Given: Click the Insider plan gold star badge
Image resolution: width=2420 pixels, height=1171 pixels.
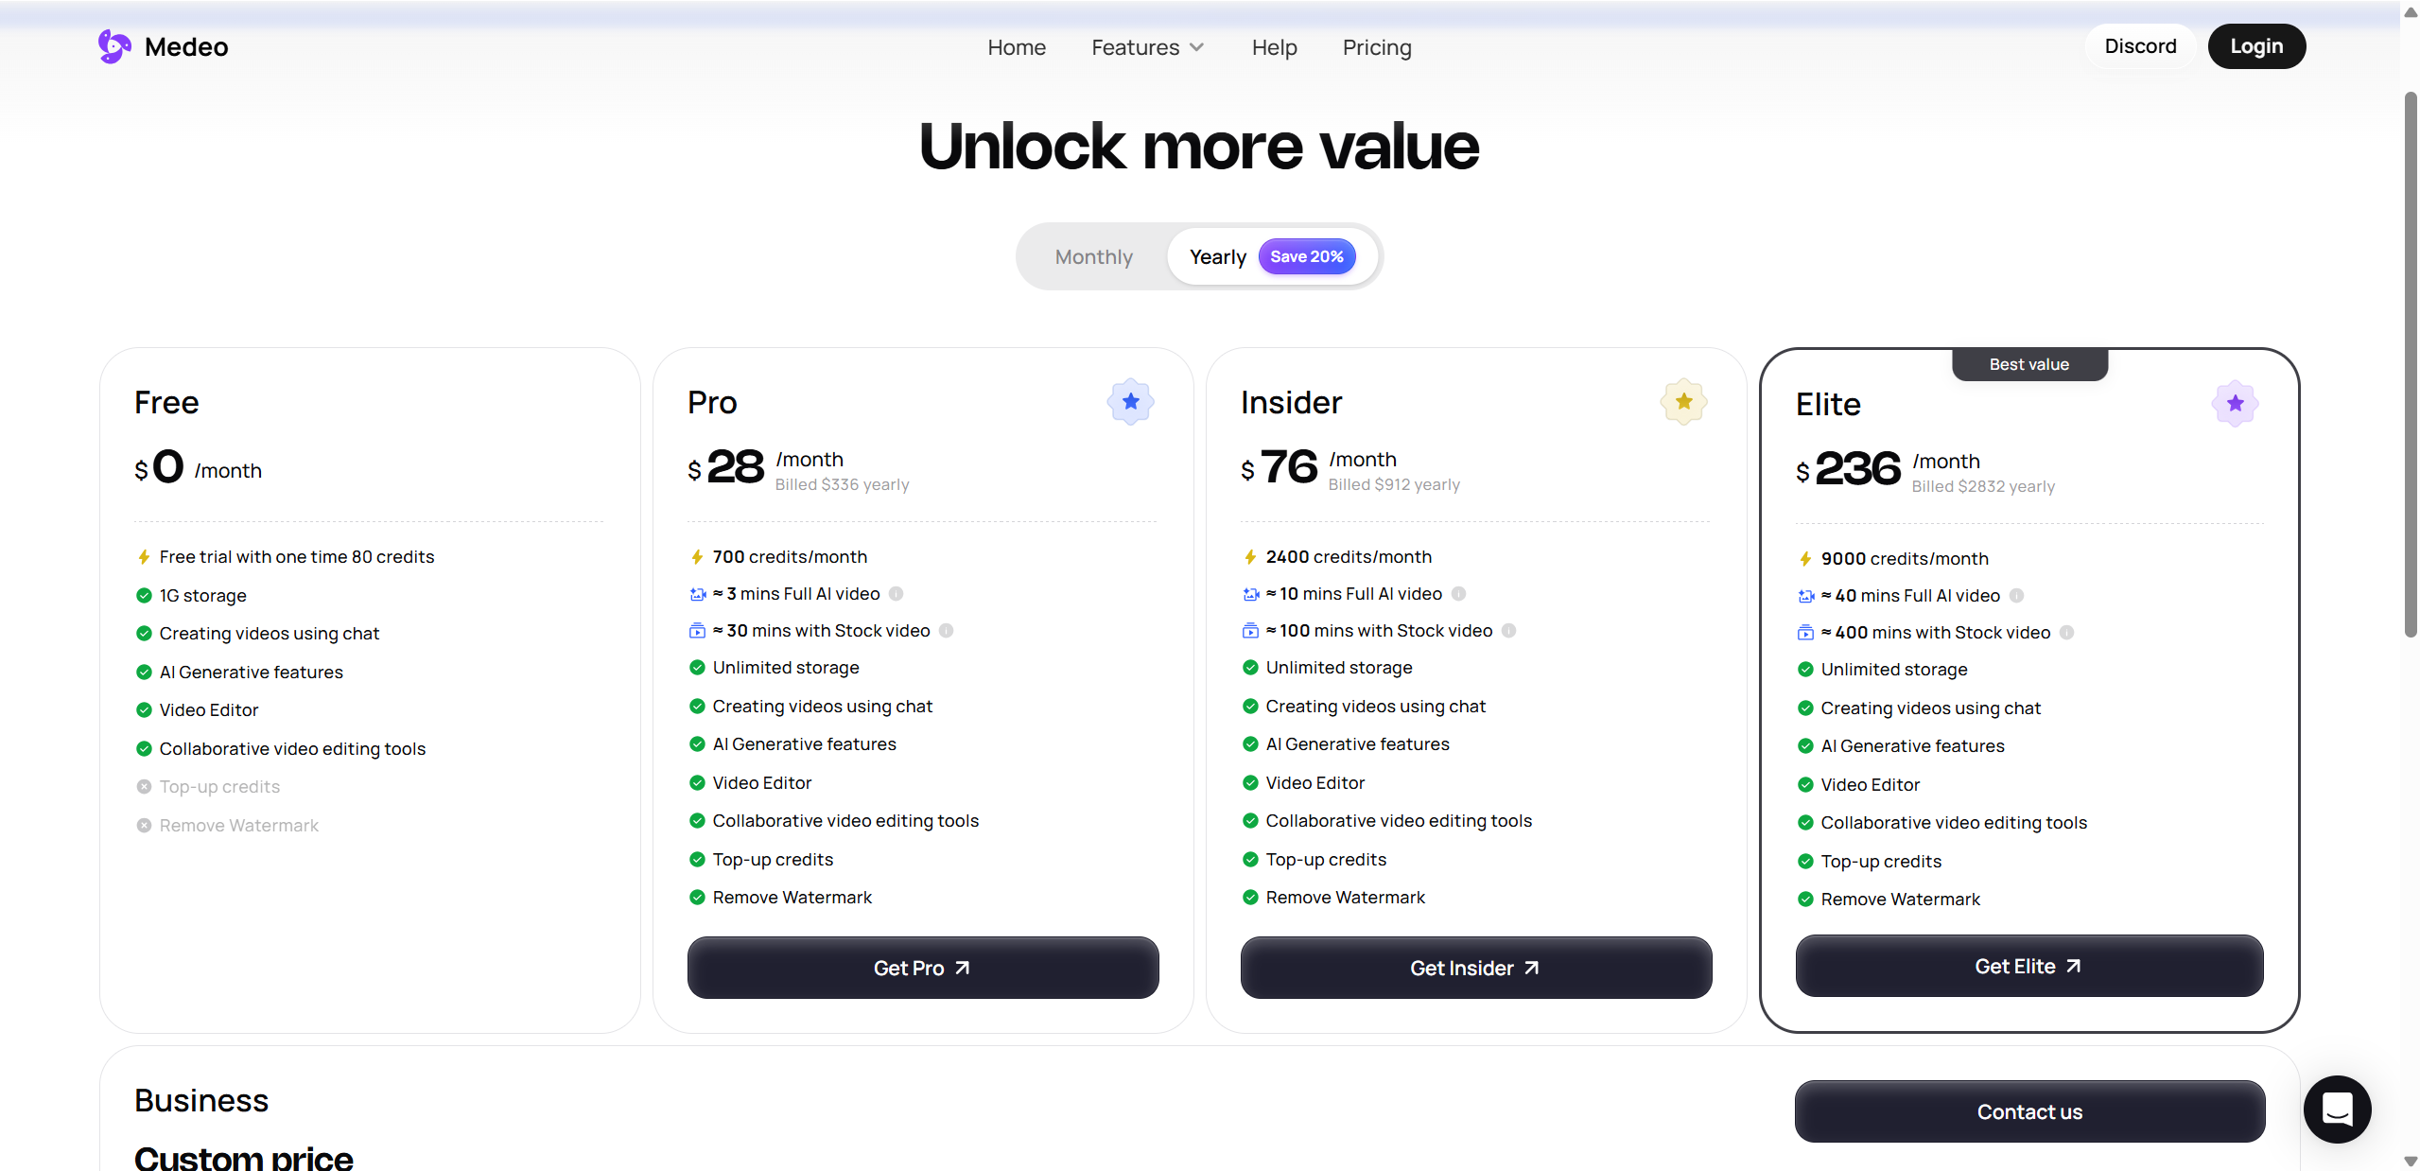Looking at the screenshot, I should click(1683, 402).
